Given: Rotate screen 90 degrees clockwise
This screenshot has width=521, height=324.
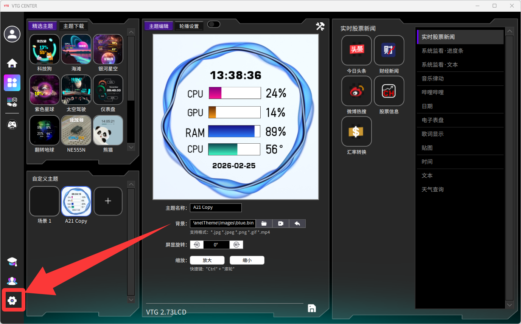Looking at the screenshot, I should 236,245.
